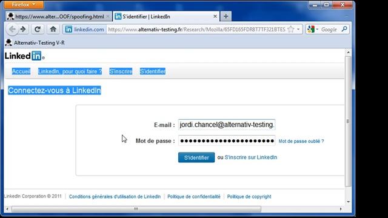The image size is (388, 218).
Task: Open a new tab with plus button
Action: pyautogui.click(x=226, y=16)
